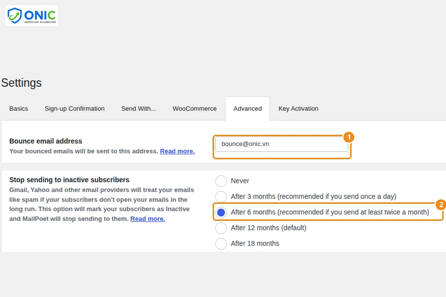Switch to the Sign-up Confirmation tab
This screenshot has width=446, height=297.
(x=75, y=109)
